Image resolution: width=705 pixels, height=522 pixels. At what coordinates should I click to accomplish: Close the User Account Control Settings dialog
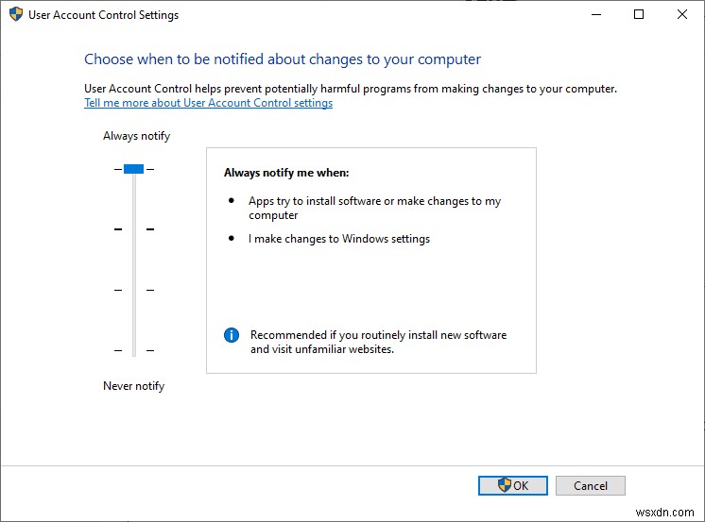[682, 15]
